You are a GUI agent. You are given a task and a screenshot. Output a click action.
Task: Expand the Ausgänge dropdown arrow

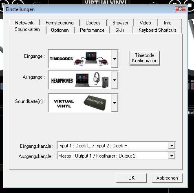coord(115,80)
